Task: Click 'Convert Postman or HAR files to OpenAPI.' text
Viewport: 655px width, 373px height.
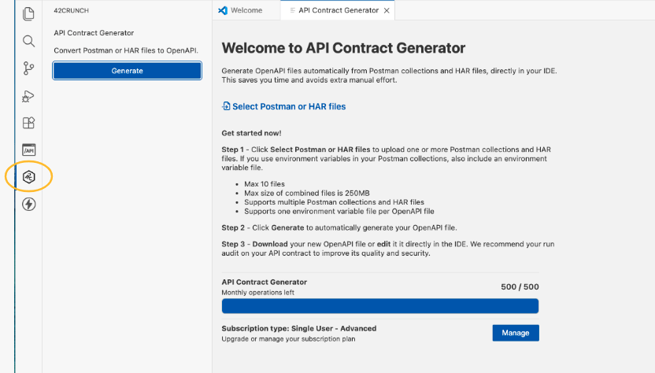Action: tap(126, 50)
